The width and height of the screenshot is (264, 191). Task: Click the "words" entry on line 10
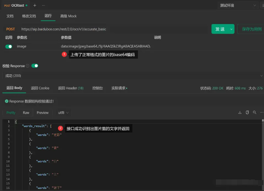coord(47,161)
